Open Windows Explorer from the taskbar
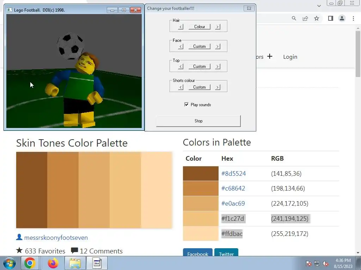Viewport: 361px width, 270px height. (75, 263)
